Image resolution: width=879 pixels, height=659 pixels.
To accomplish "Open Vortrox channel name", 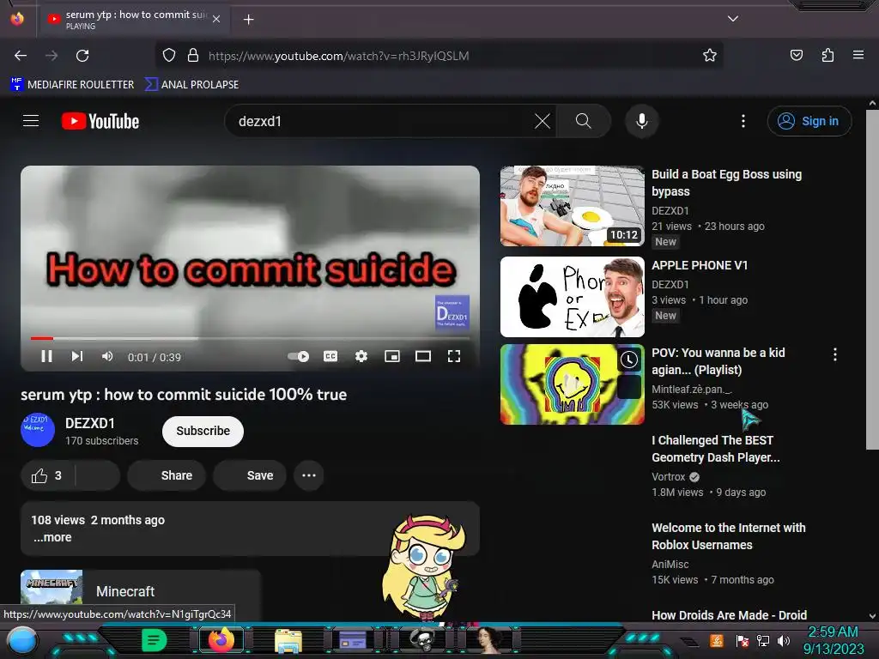I will (x=668, y=477).
